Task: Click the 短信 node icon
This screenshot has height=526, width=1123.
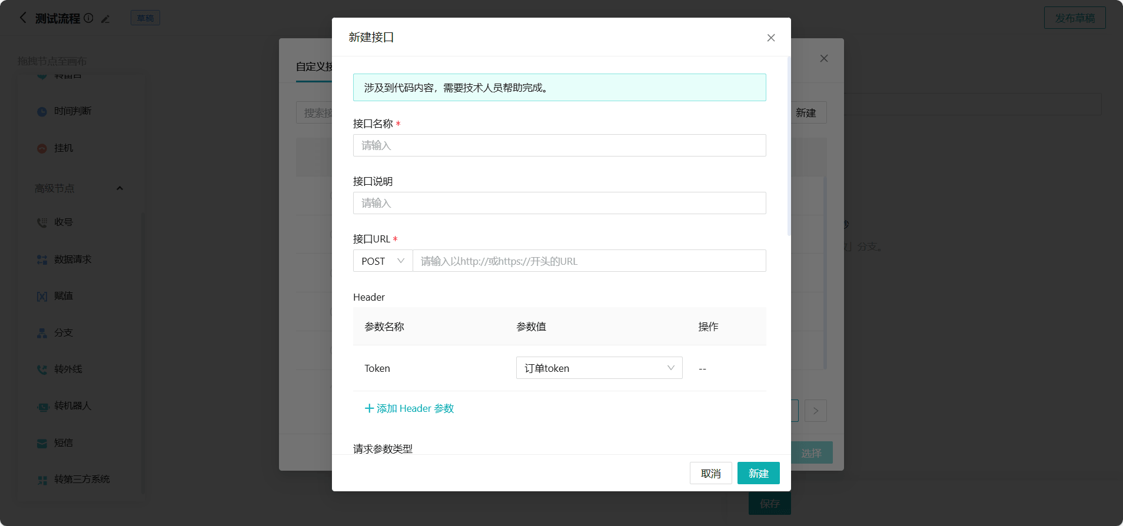Action: click(x=42, y=443)
